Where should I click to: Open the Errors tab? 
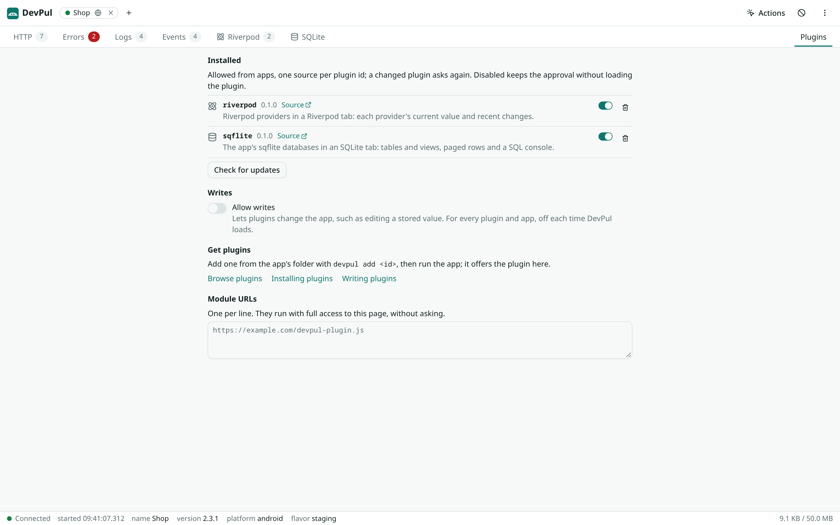point(81,37)
